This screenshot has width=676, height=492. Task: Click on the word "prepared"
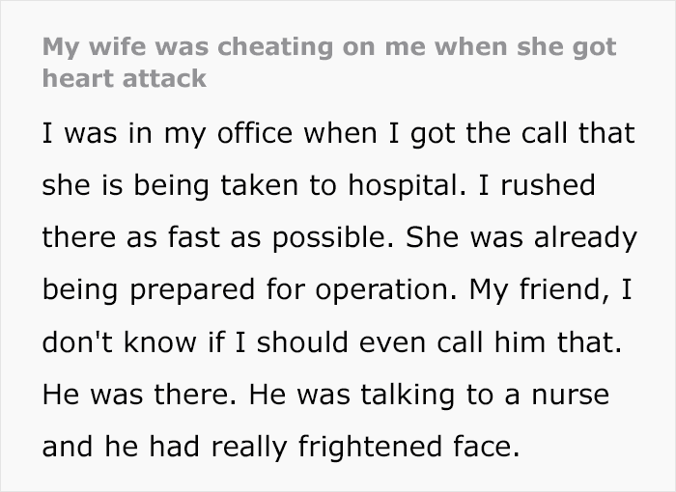click(x=192, y=290)
